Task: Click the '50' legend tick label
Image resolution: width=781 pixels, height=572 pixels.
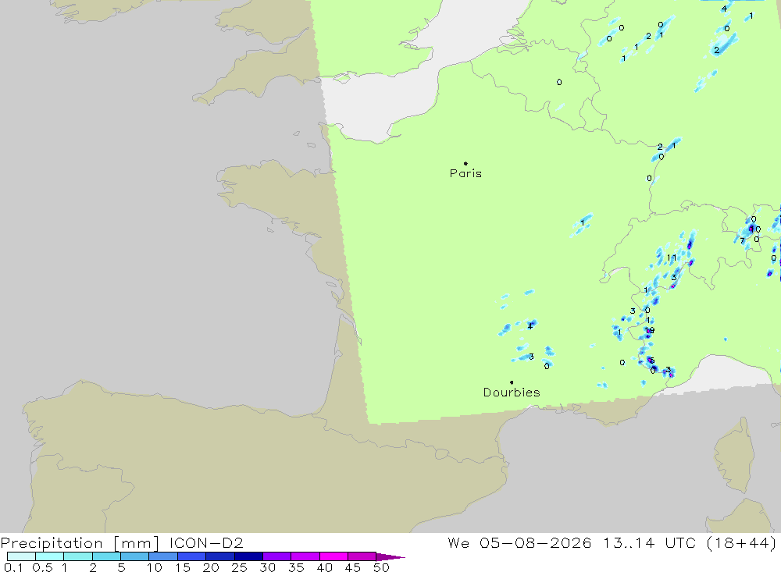Action: click(381, 567)
